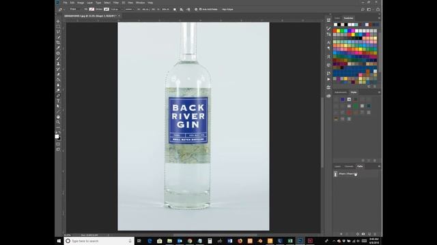Switch to the Color panel tab

(x=337, y=18)
